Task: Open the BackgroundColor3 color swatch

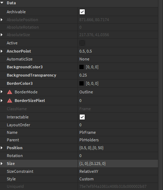Action: pos(81,67)
